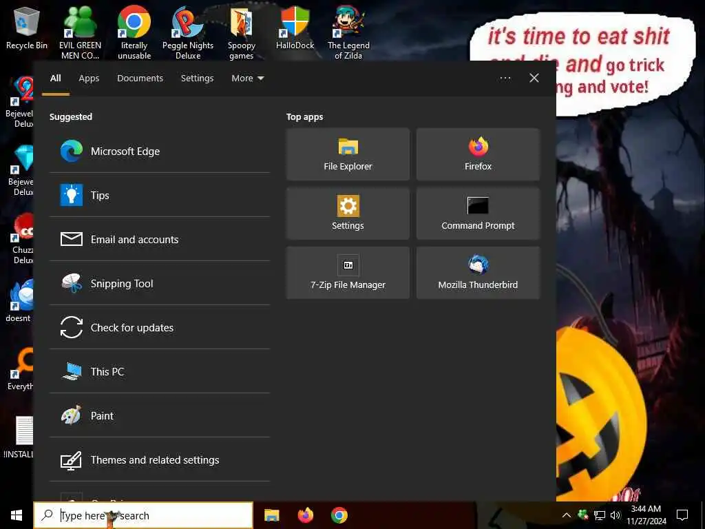Open Microsoft Edge from Suggested list
The height and width of the screenshot is (529, 705).
pos(160,151)
